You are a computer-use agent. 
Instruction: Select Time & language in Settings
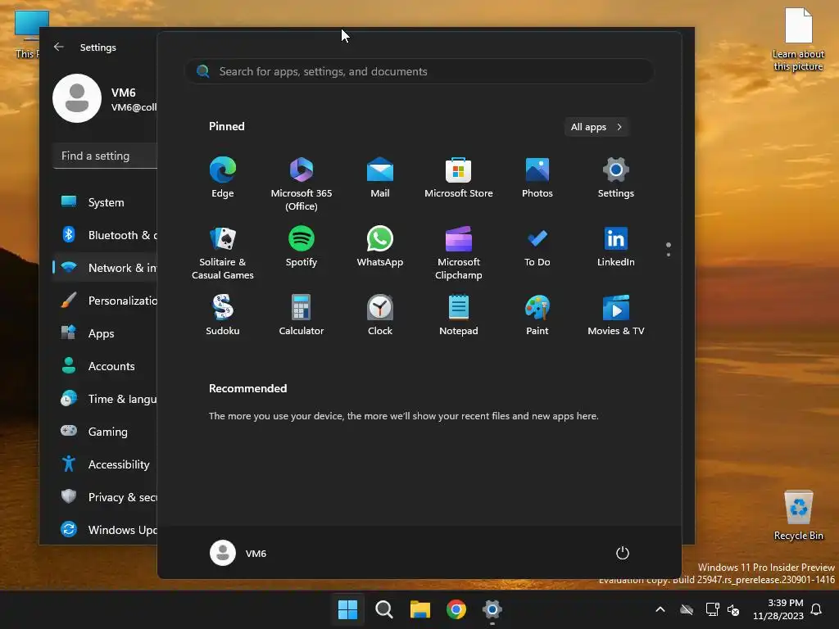pyautogui.click(x=105, y=399)
